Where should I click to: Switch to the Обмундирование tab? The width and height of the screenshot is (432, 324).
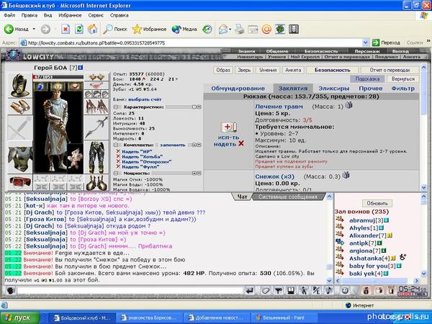(x=238, y=89)
